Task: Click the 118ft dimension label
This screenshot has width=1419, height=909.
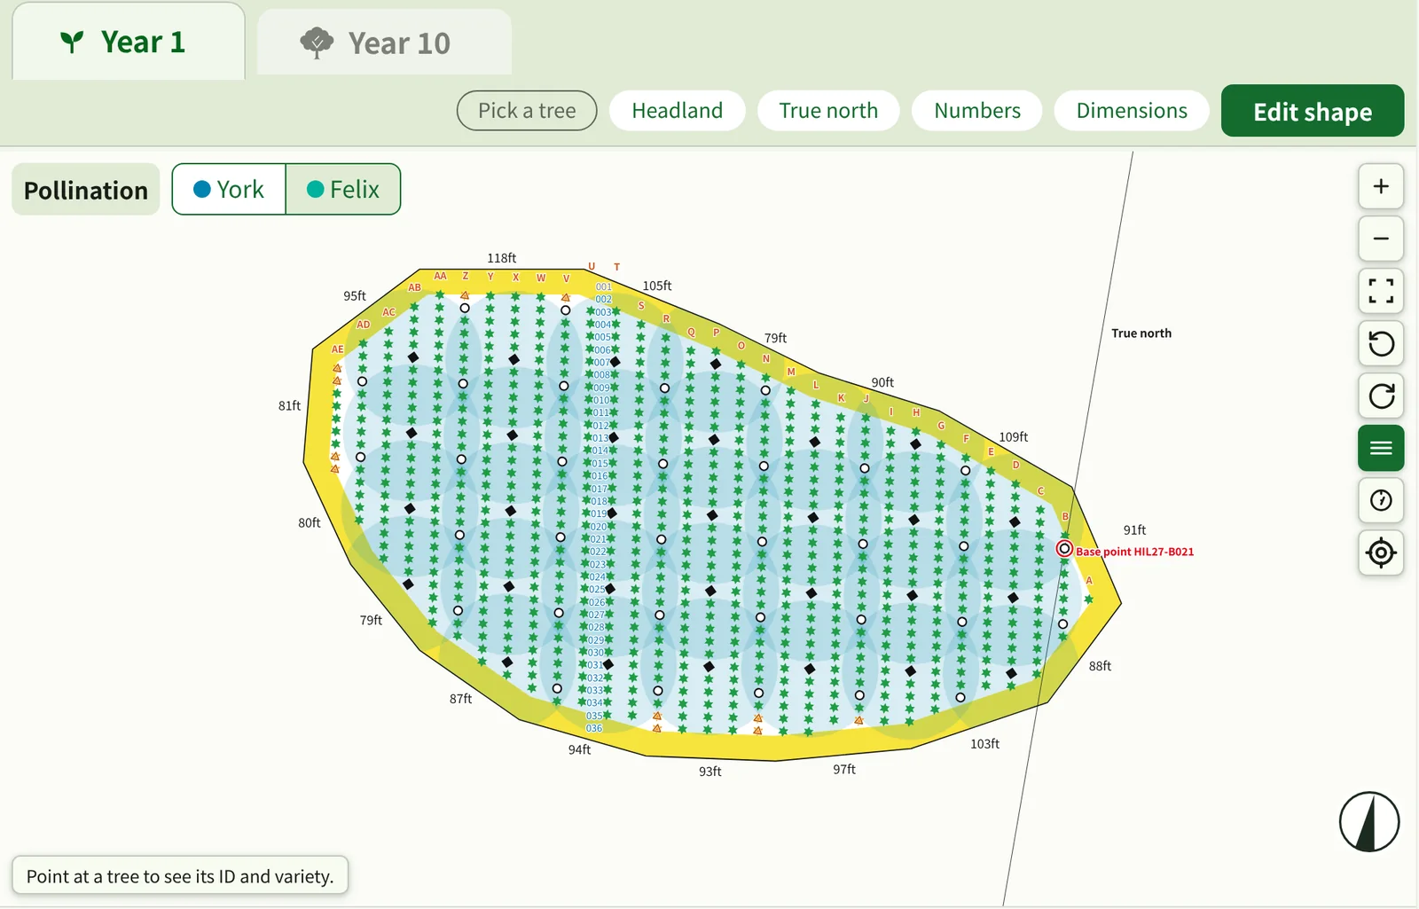Action: 501,258
